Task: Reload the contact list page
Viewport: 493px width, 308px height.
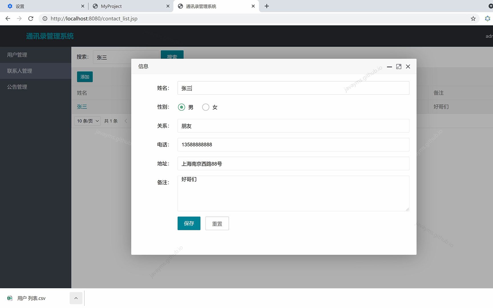Action: pos(31,19)
